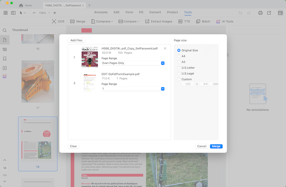This screenshot has height=187, width=286.
Task: Open the Compress dropdown menu
Action: (103, 21)
